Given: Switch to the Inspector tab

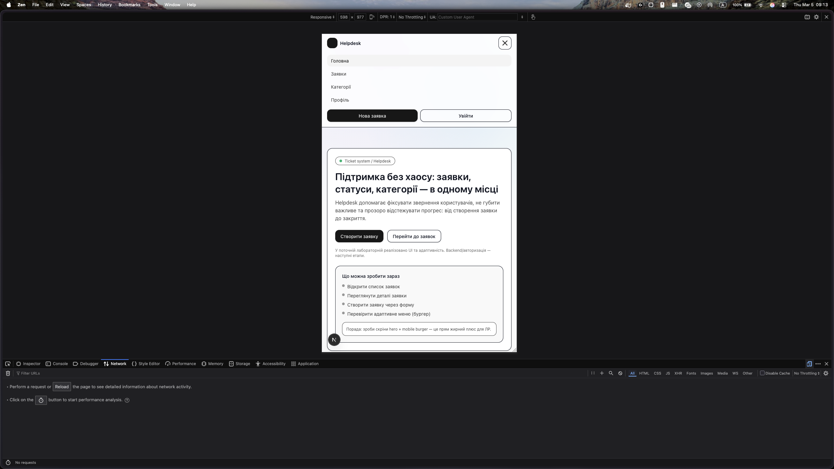Looking at the screenshot, I should coord(28,364).
